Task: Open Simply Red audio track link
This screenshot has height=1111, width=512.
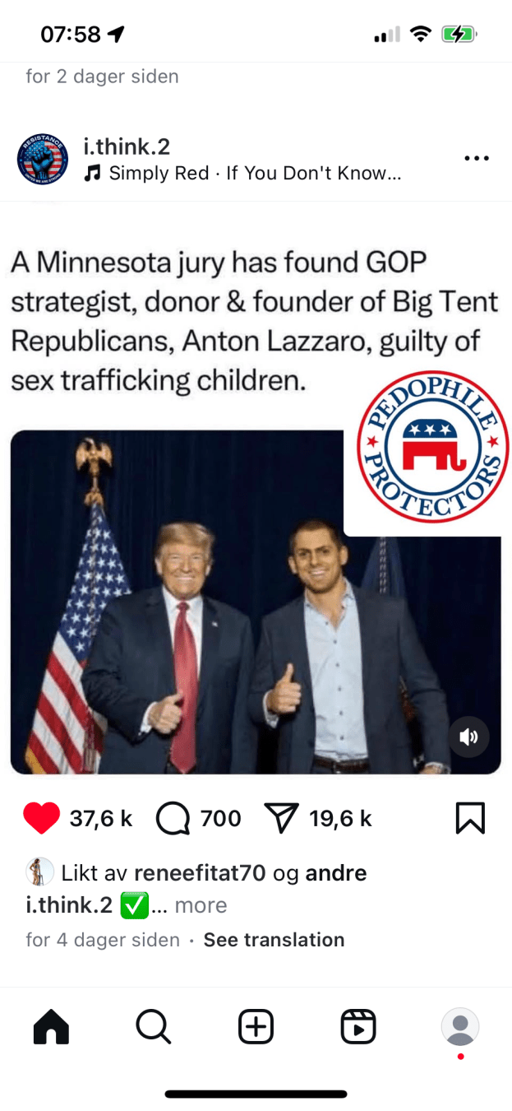Action: pyautogui.click(x=243, y=173)
